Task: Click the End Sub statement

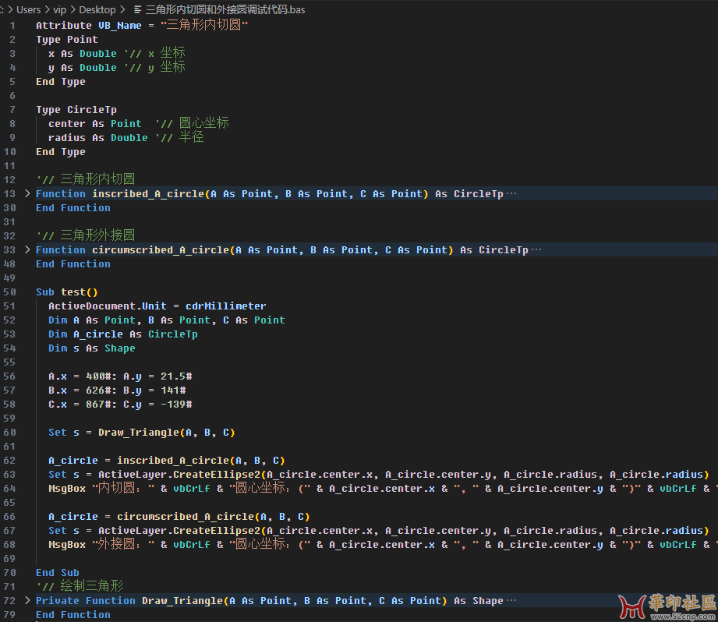Action: click(x=58, y=573)
